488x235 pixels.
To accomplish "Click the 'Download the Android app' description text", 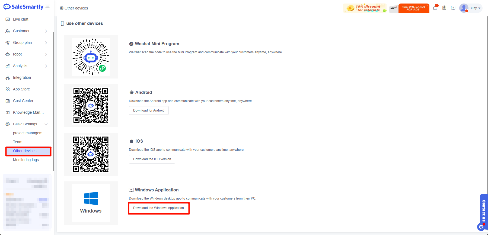I will pos(191,101).
